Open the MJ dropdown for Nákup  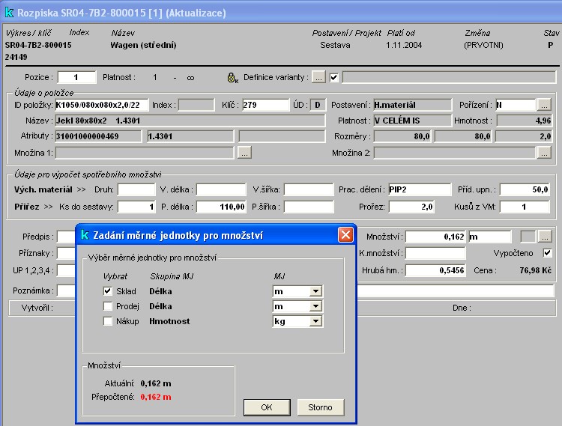pos(315,321)
